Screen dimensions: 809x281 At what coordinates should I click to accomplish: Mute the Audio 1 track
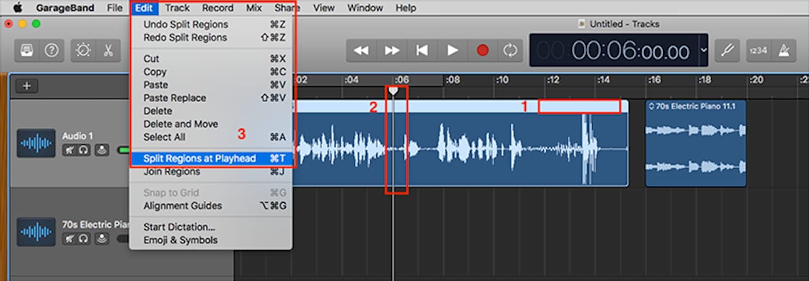pyautogui.click(x=69, y=150)
